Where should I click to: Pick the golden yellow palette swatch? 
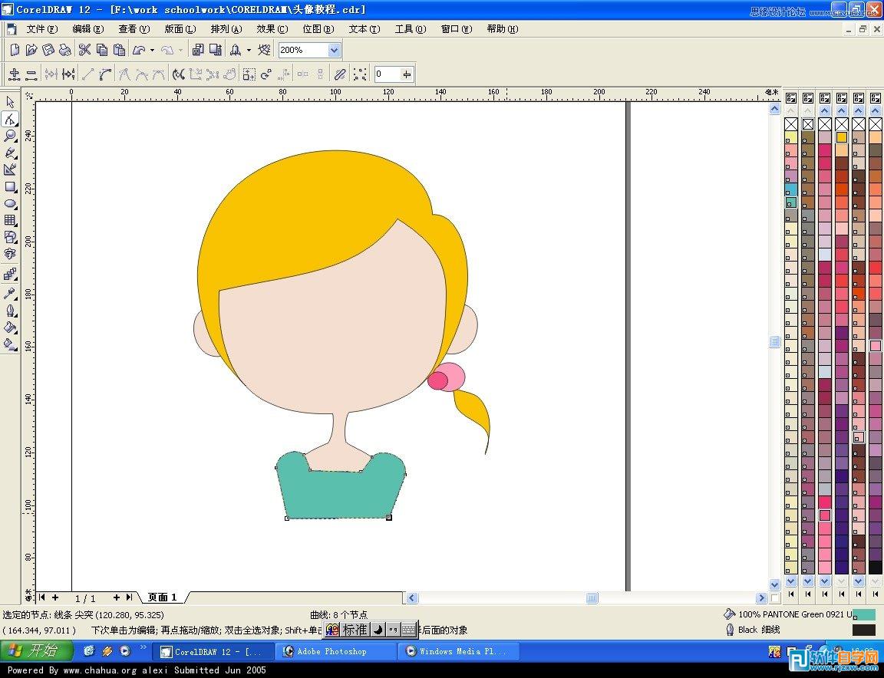[842, 137]
